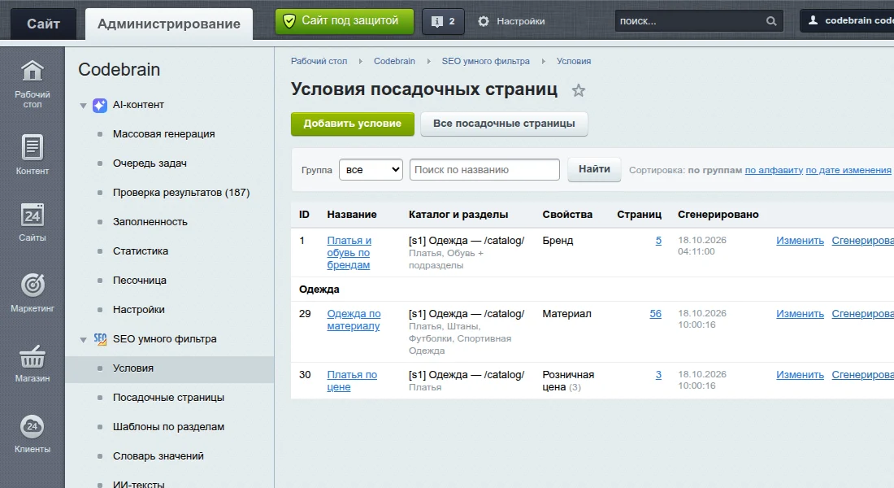The height and width of the screenshot is (488, 894).
Task: Open the Маркетинг target sidebar icon
Action: coord(32,285)
